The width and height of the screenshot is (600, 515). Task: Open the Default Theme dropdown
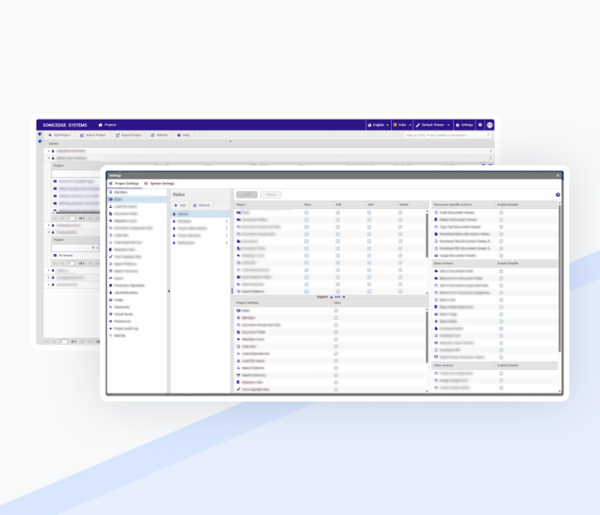tap(431, 124)
